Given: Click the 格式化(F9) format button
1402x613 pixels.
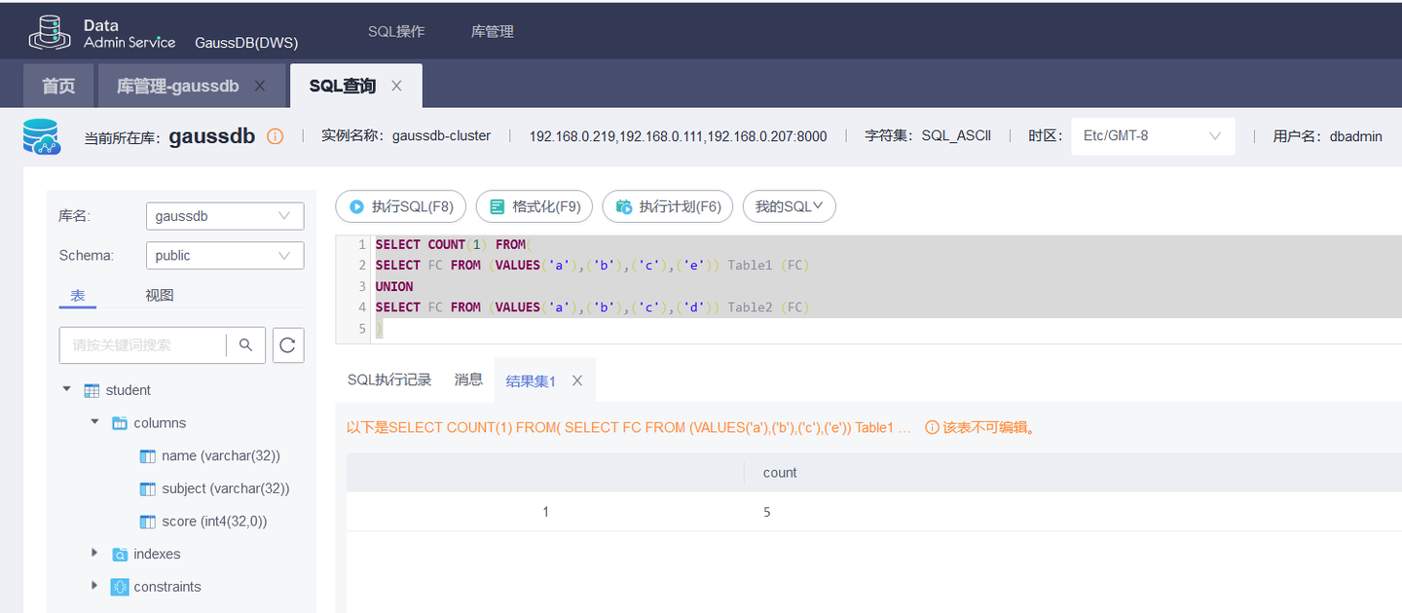Looking at the screenshot, I should pyautogui.click(x=534, y=205).
